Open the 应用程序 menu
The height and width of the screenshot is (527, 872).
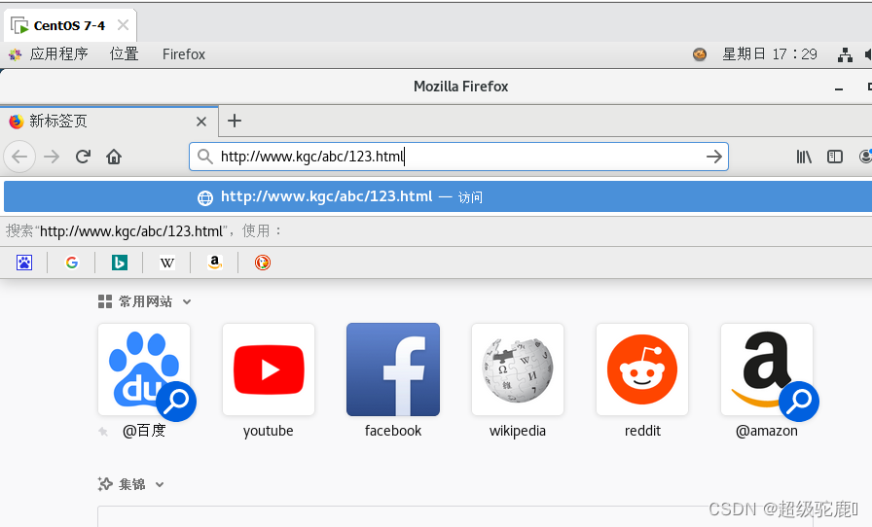(59, 53)
